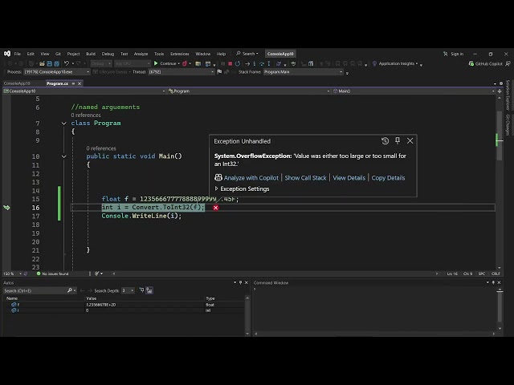Stop debugging with the red square icon
Screen dimensions: 514x385
coord(230,63)
